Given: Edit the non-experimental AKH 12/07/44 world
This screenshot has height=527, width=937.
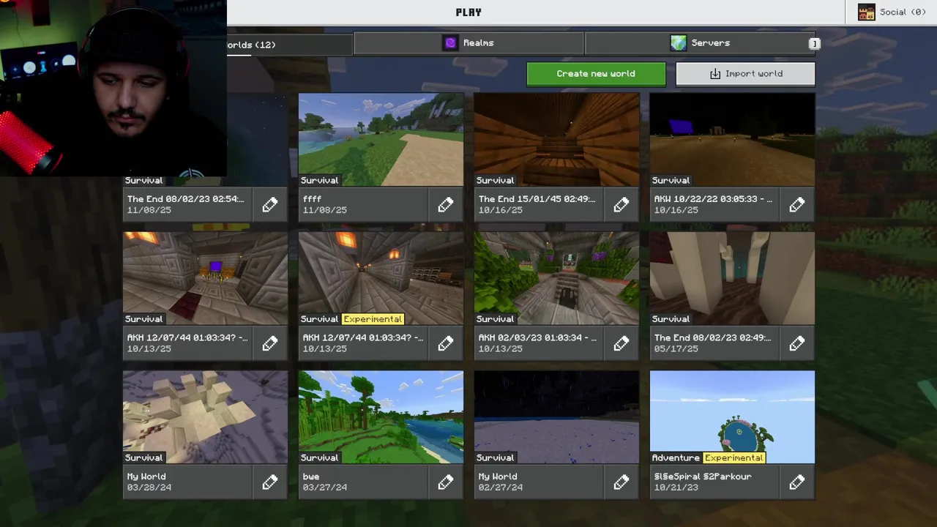Looking at the screenshot, I should 270,343.
